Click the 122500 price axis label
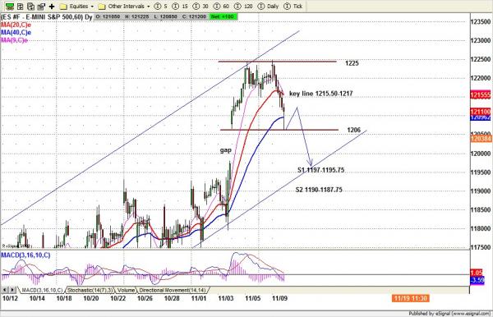Viewport: 493px width, 317px height. 481,59
